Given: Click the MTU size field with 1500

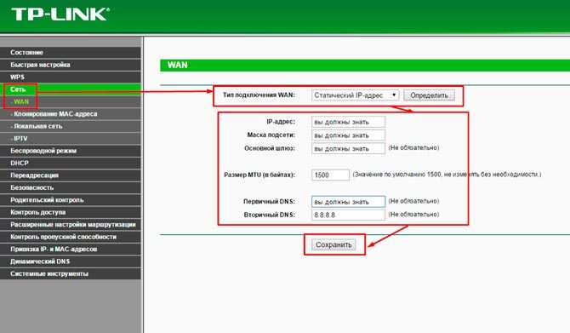Looking at the screenshot, I should pos(330,175).
